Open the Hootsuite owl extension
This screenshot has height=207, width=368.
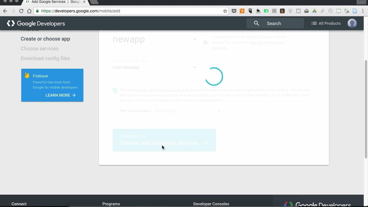[x=250, y=11]
